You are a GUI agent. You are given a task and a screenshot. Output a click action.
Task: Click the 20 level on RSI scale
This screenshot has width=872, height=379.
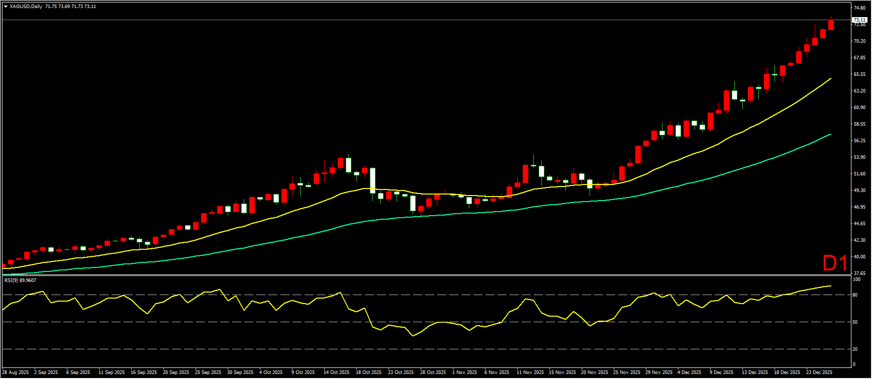coord(855,349)
